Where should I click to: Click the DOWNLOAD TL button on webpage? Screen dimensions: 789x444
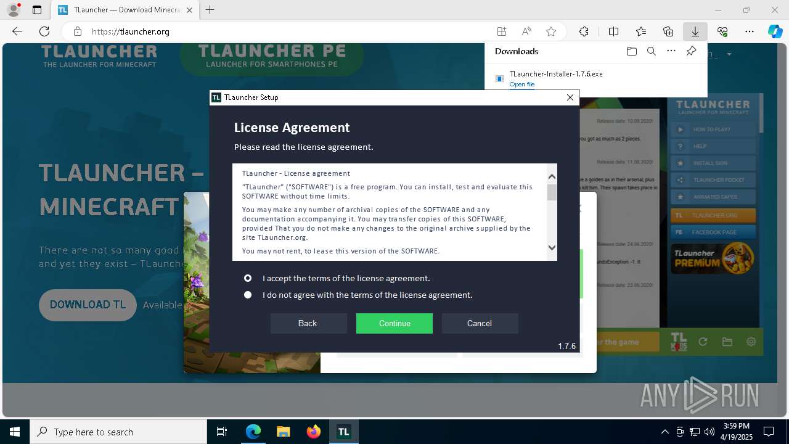[x=88, y=305]
